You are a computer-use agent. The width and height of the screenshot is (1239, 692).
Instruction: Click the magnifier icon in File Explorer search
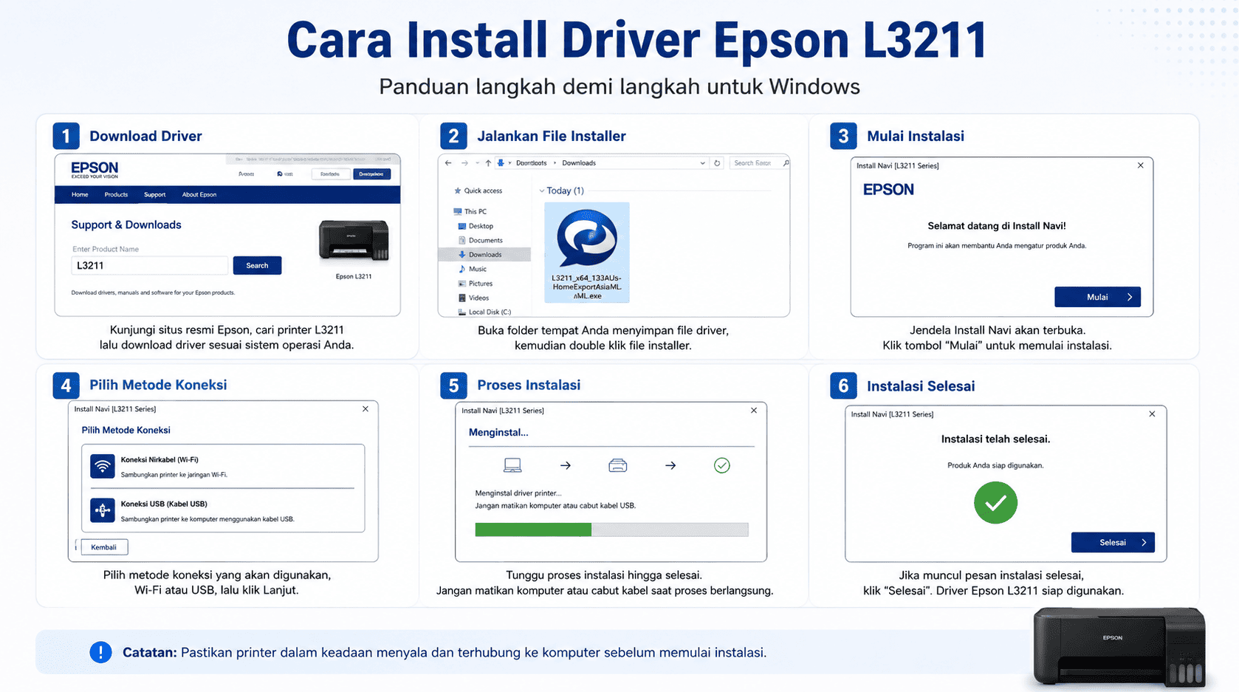click(786, 163)
